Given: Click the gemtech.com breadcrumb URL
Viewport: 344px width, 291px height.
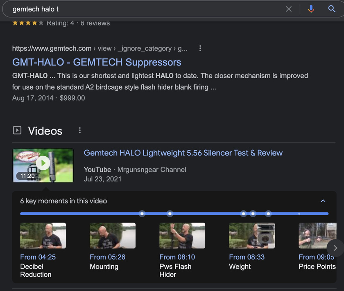Looking at the screenshot, I should point(100,48).
